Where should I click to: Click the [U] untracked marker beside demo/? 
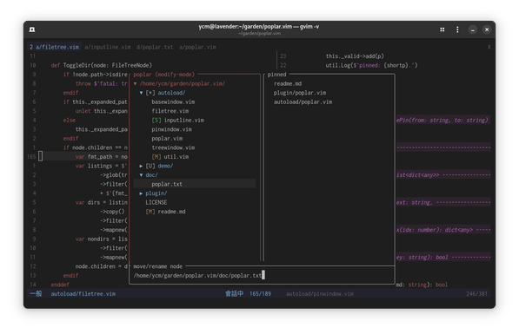[x=150, y=167]
